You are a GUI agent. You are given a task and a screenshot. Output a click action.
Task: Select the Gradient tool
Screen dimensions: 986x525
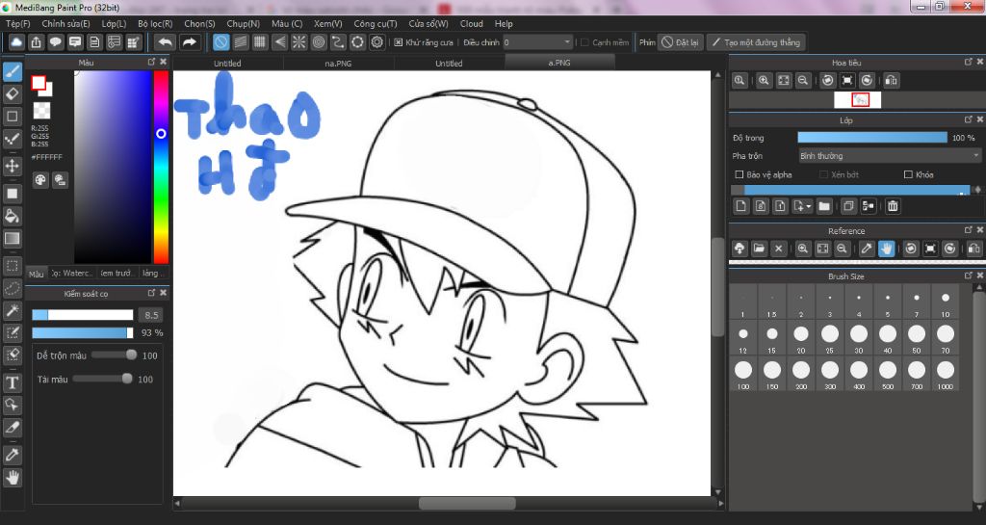12,238
